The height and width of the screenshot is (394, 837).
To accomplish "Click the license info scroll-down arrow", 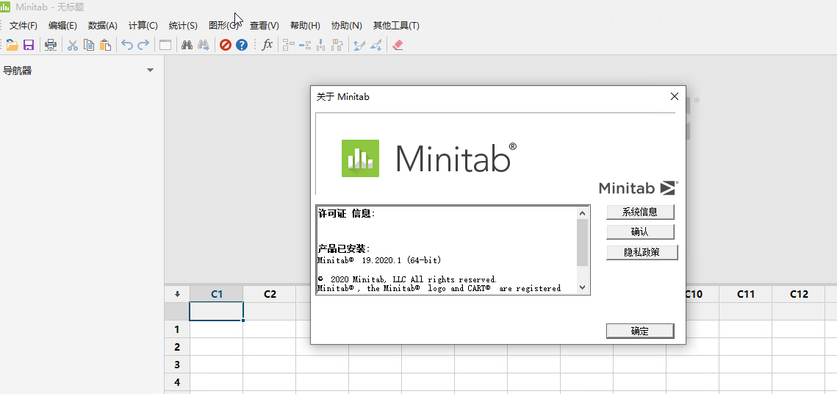I will pyautogui.click(x=583, y=287).
